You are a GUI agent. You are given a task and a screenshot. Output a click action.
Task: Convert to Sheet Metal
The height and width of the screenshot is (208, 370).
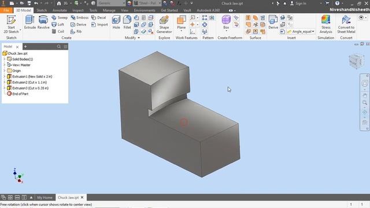click(346, 24)
